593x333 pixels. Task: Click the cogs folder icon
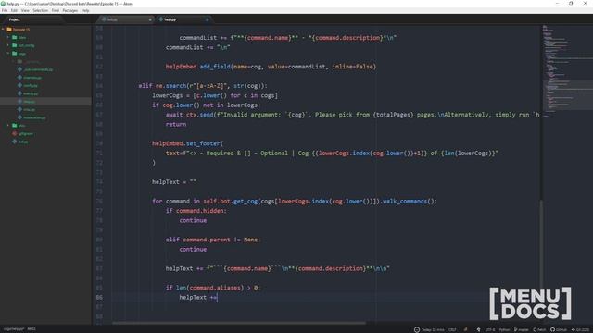pos(15,54)
